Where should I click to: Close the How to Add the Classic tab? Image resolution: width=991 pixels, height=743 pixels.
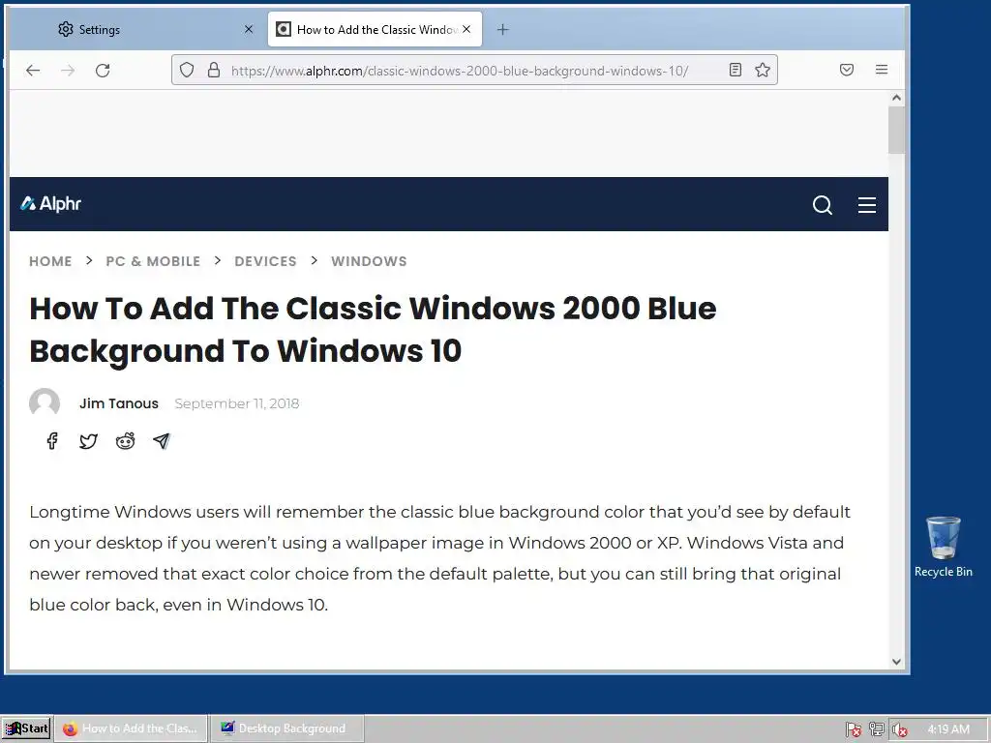coord(466,29)
